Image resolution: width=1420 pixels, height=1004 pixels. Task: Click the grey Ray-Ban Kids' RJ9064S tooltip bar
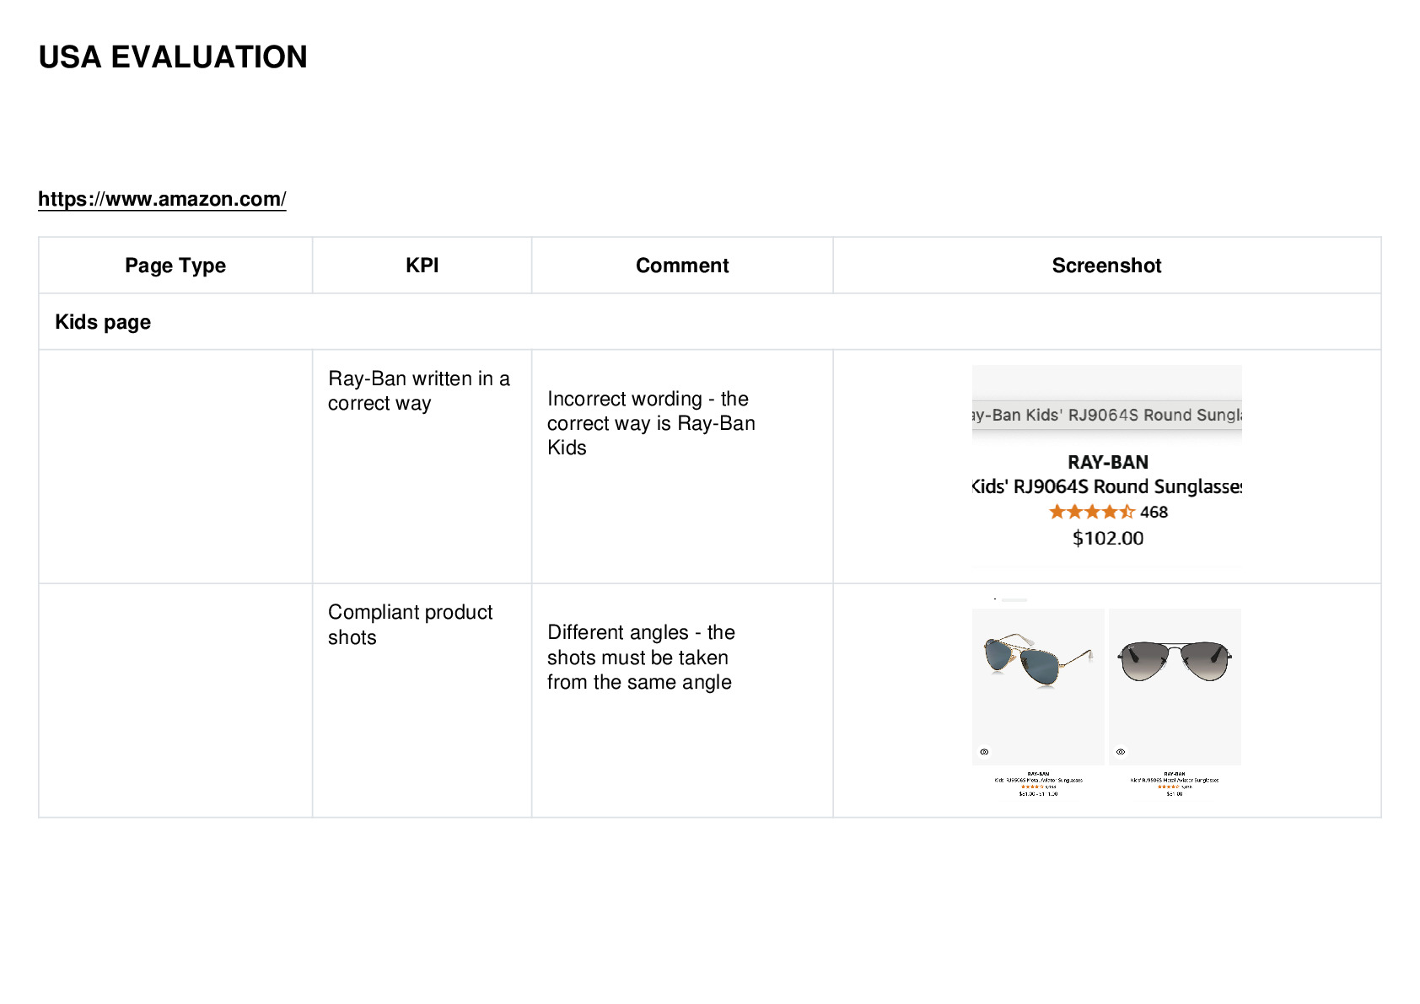(x=1107, y=415)
